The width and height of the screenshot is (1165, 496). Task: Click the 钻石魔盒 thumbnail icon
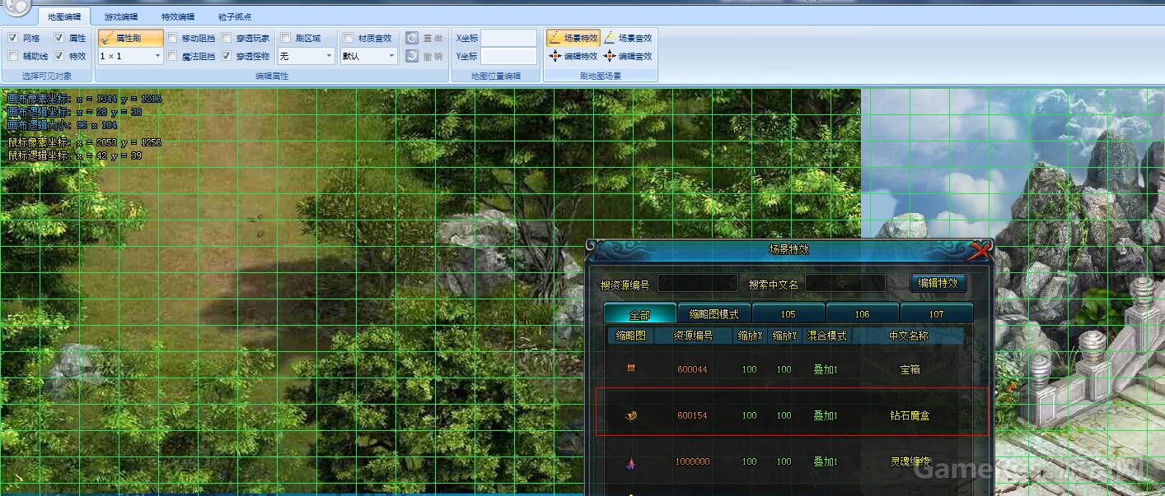click(631, 415)
